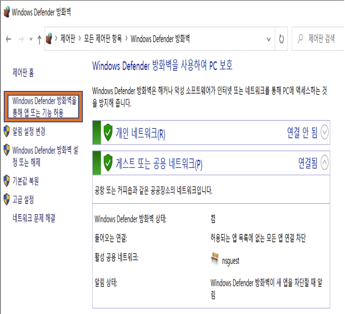
Task: Open the address bar history dropdown
Action: (269, 39)
